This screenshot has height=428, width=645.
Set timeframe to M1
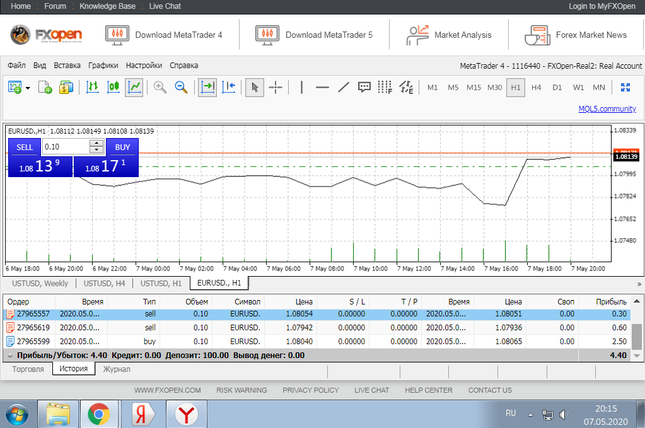[x=433, y=87]
